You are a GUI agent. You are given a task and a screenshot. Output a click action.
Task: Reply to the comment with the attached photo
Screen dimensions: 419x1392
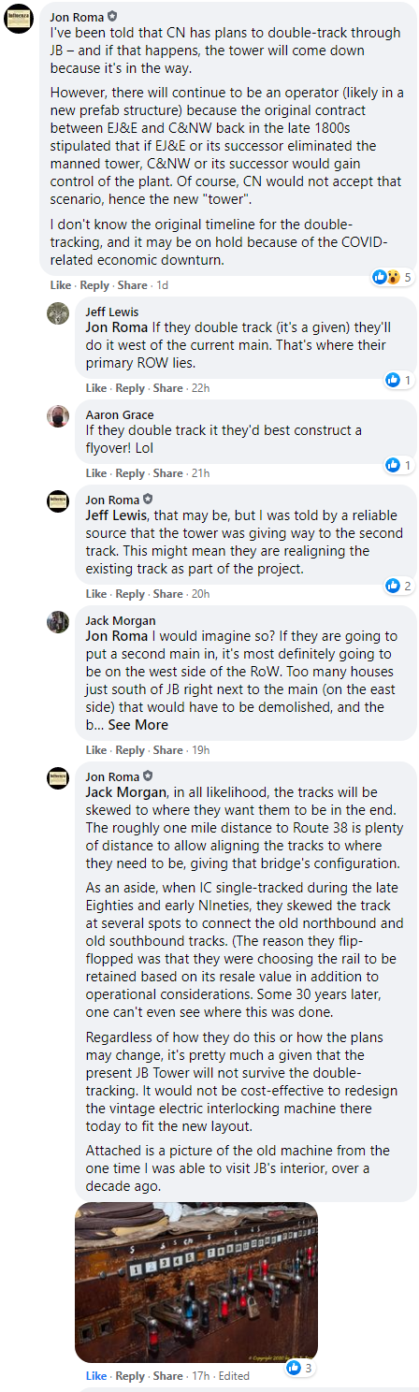(x=130, y=1376)
